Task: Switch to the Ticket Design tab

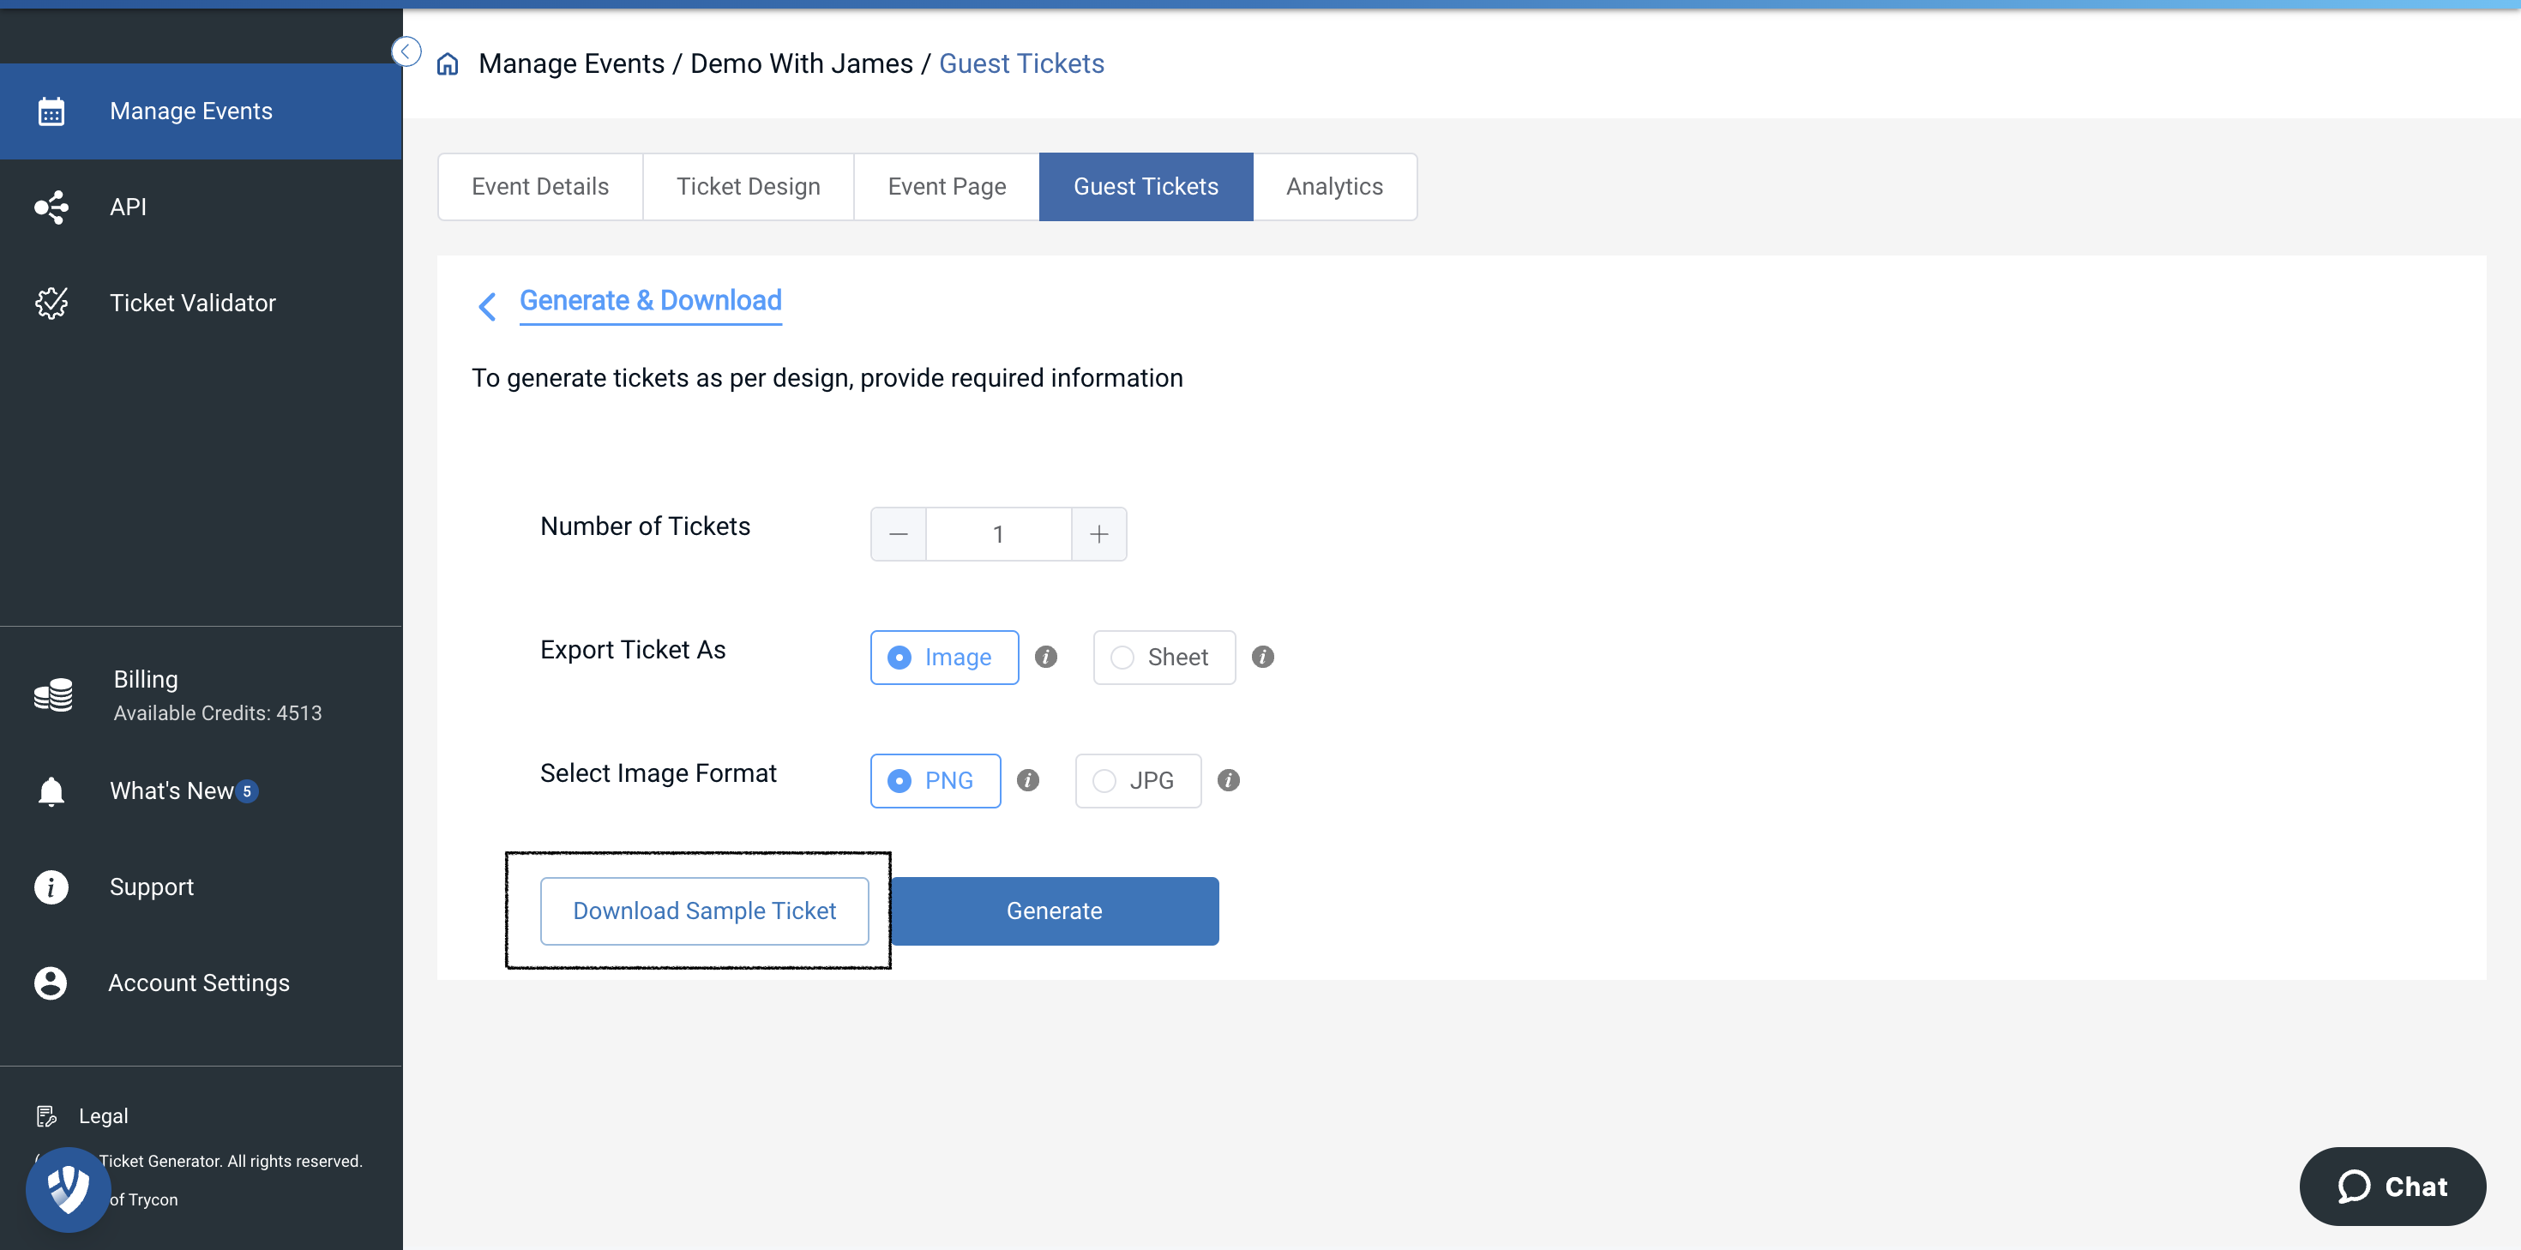Action: pyautogui.click(x=749, y=187)
